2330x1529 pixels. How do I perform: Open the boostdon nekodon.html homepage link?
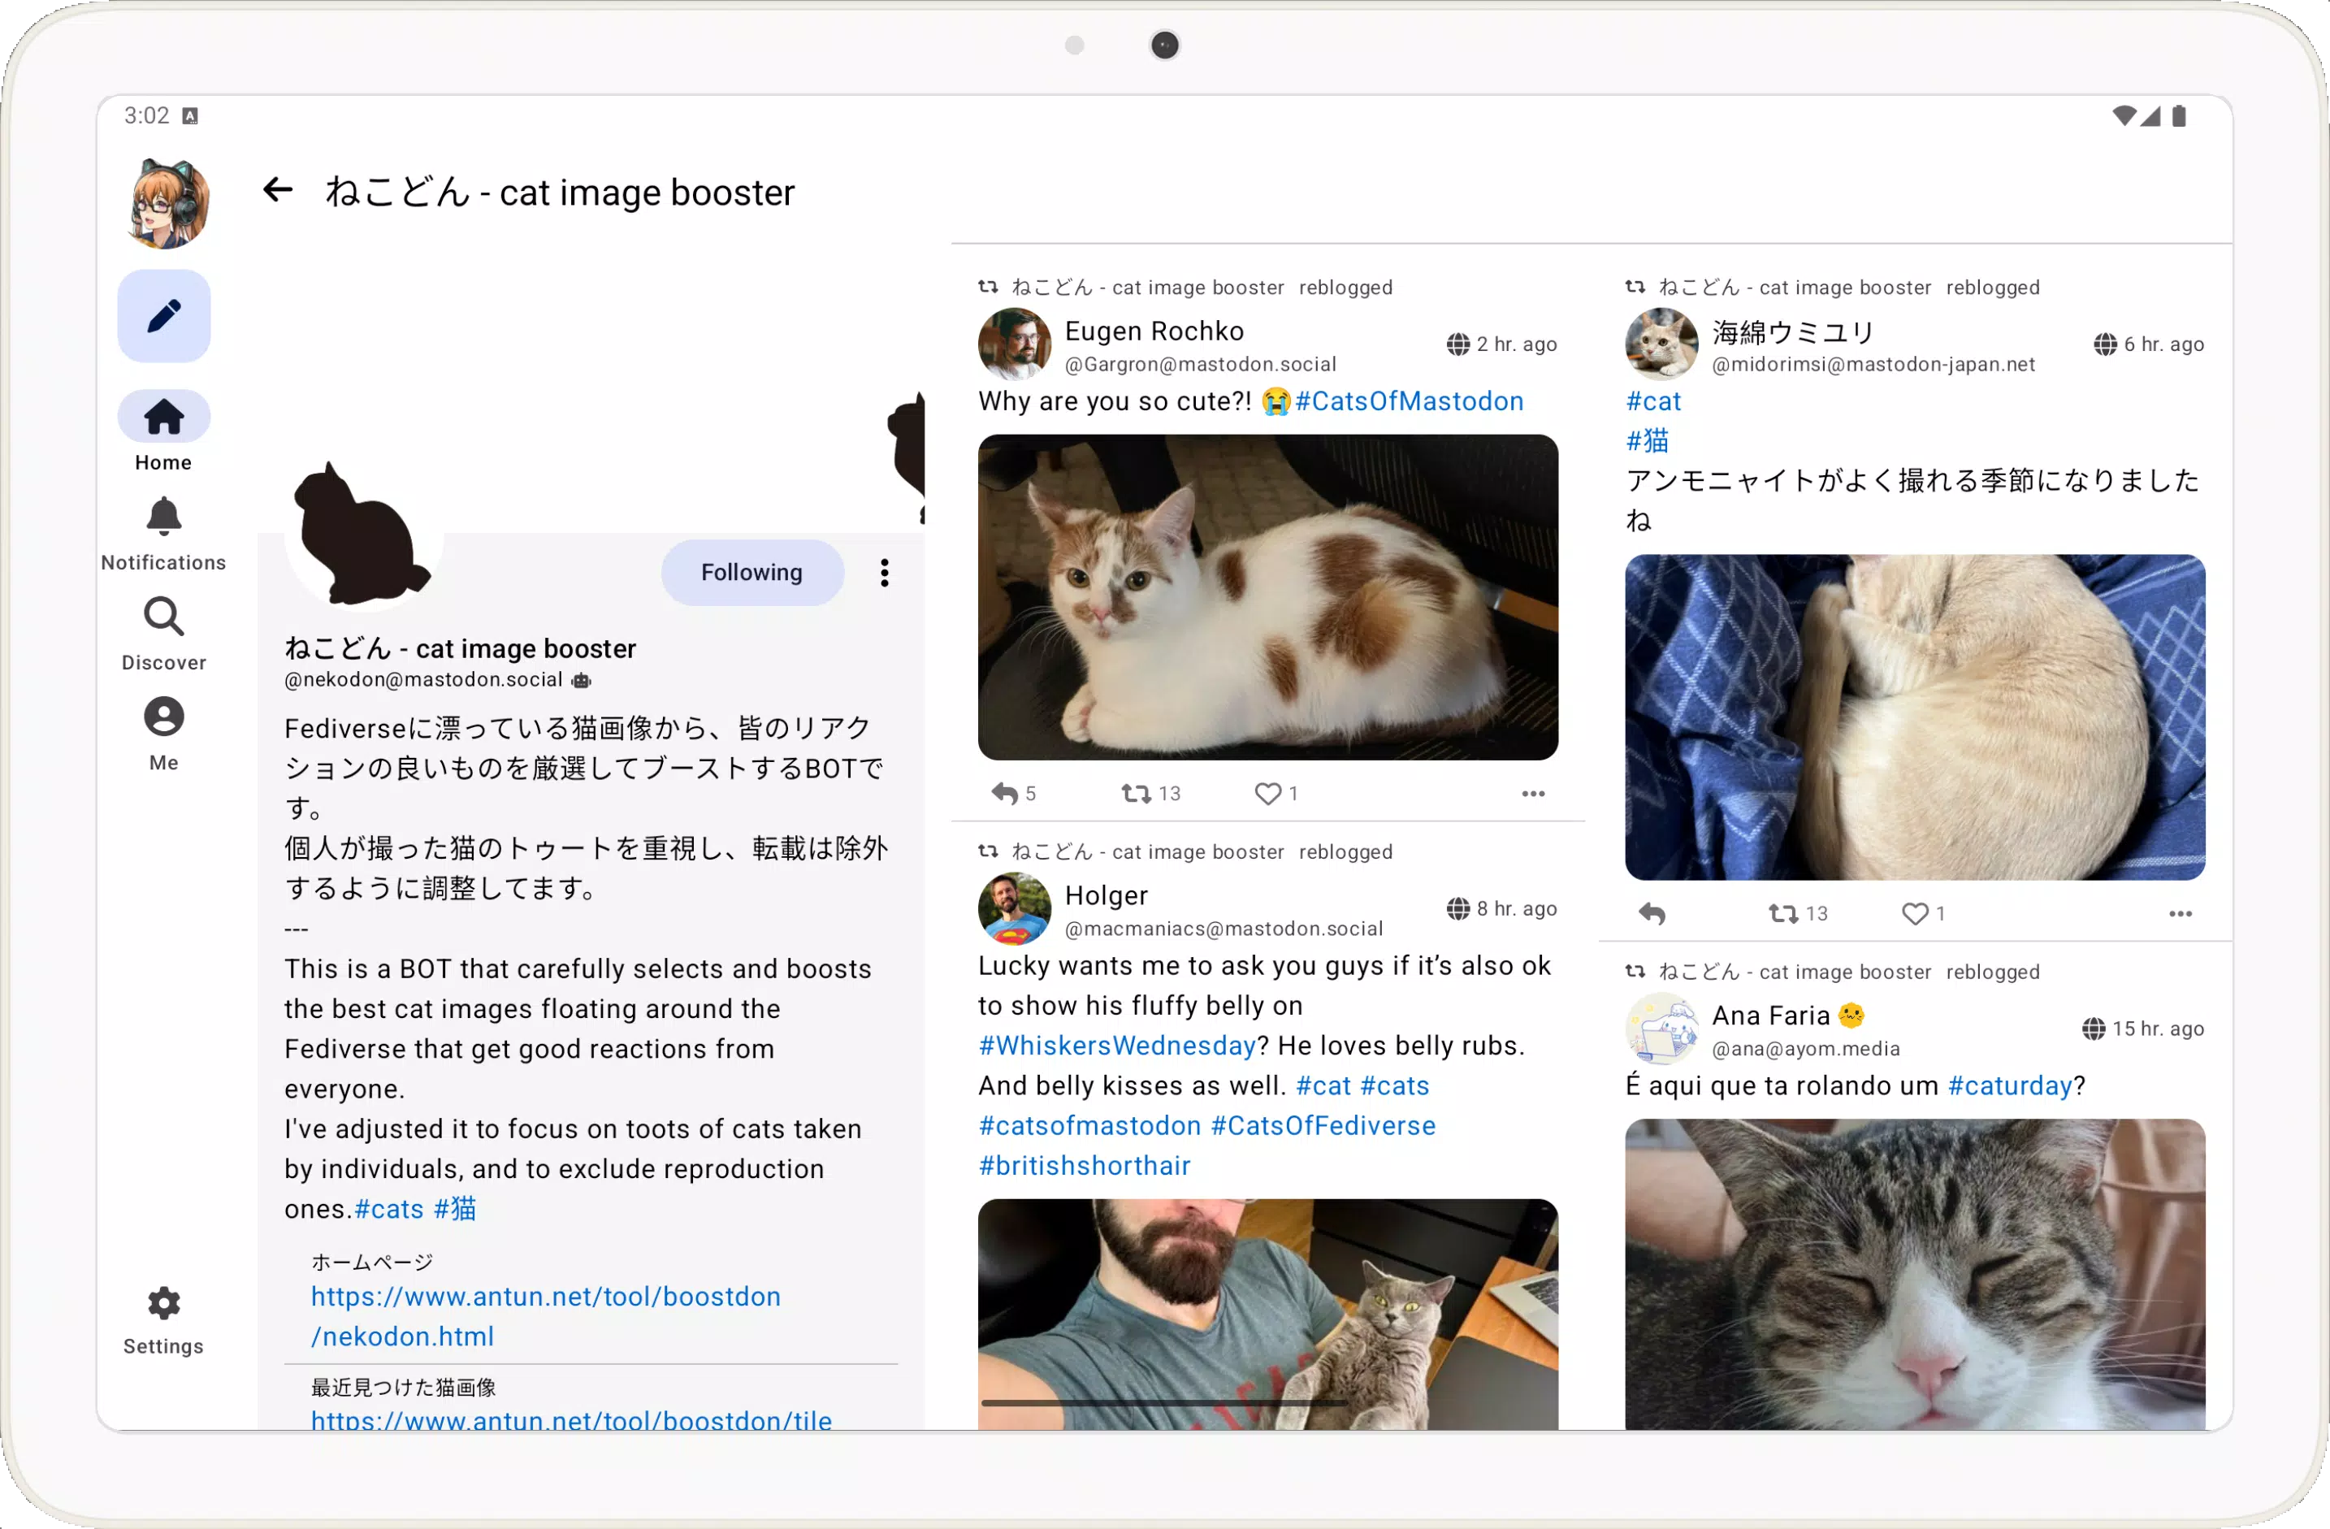coord(545,1317)
